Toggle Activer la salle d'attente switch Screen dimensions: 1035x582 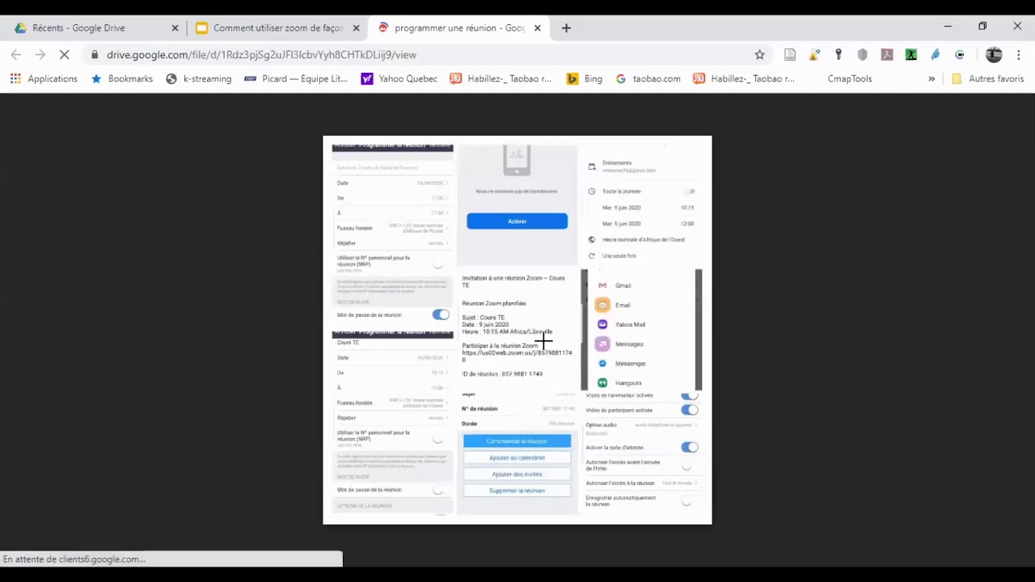(689, 447)
